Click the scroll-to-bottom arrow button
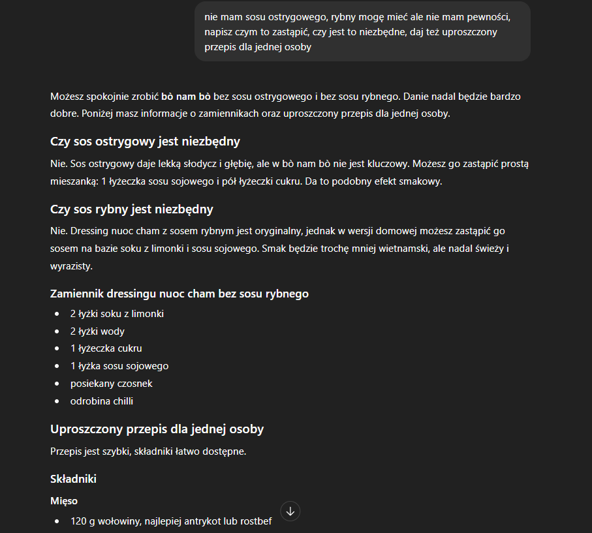Image resolution: width=592 pixels, height=533 pixels. (x=290, y=511)
